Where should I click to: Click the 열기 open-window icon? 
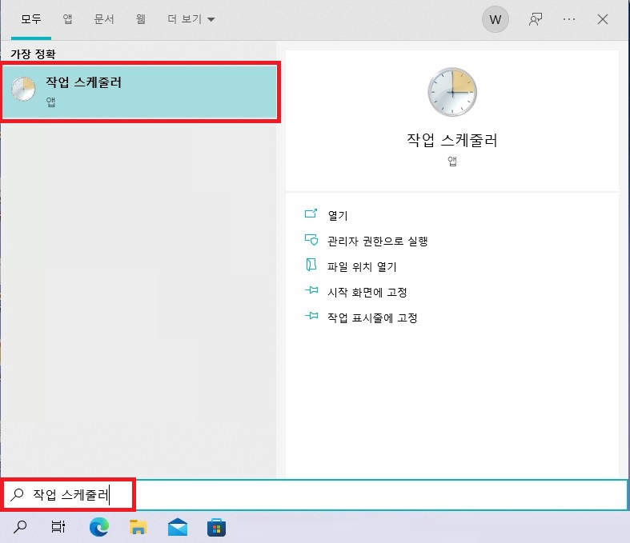tap(311, 214)
